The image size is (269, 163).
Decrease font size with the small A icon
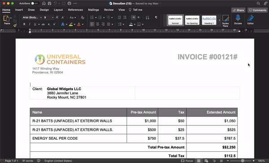click(x=63, y=17)
